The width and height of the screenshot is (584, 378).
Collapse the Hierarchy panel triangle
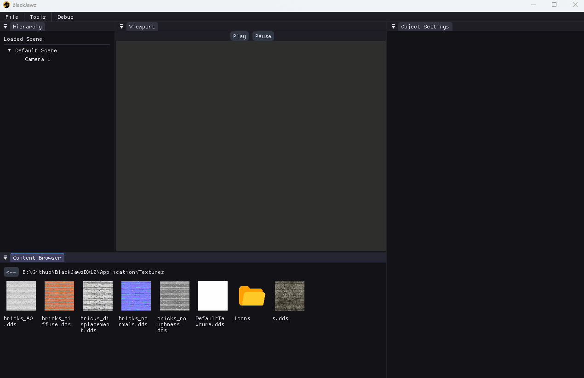tap(6, 27)
